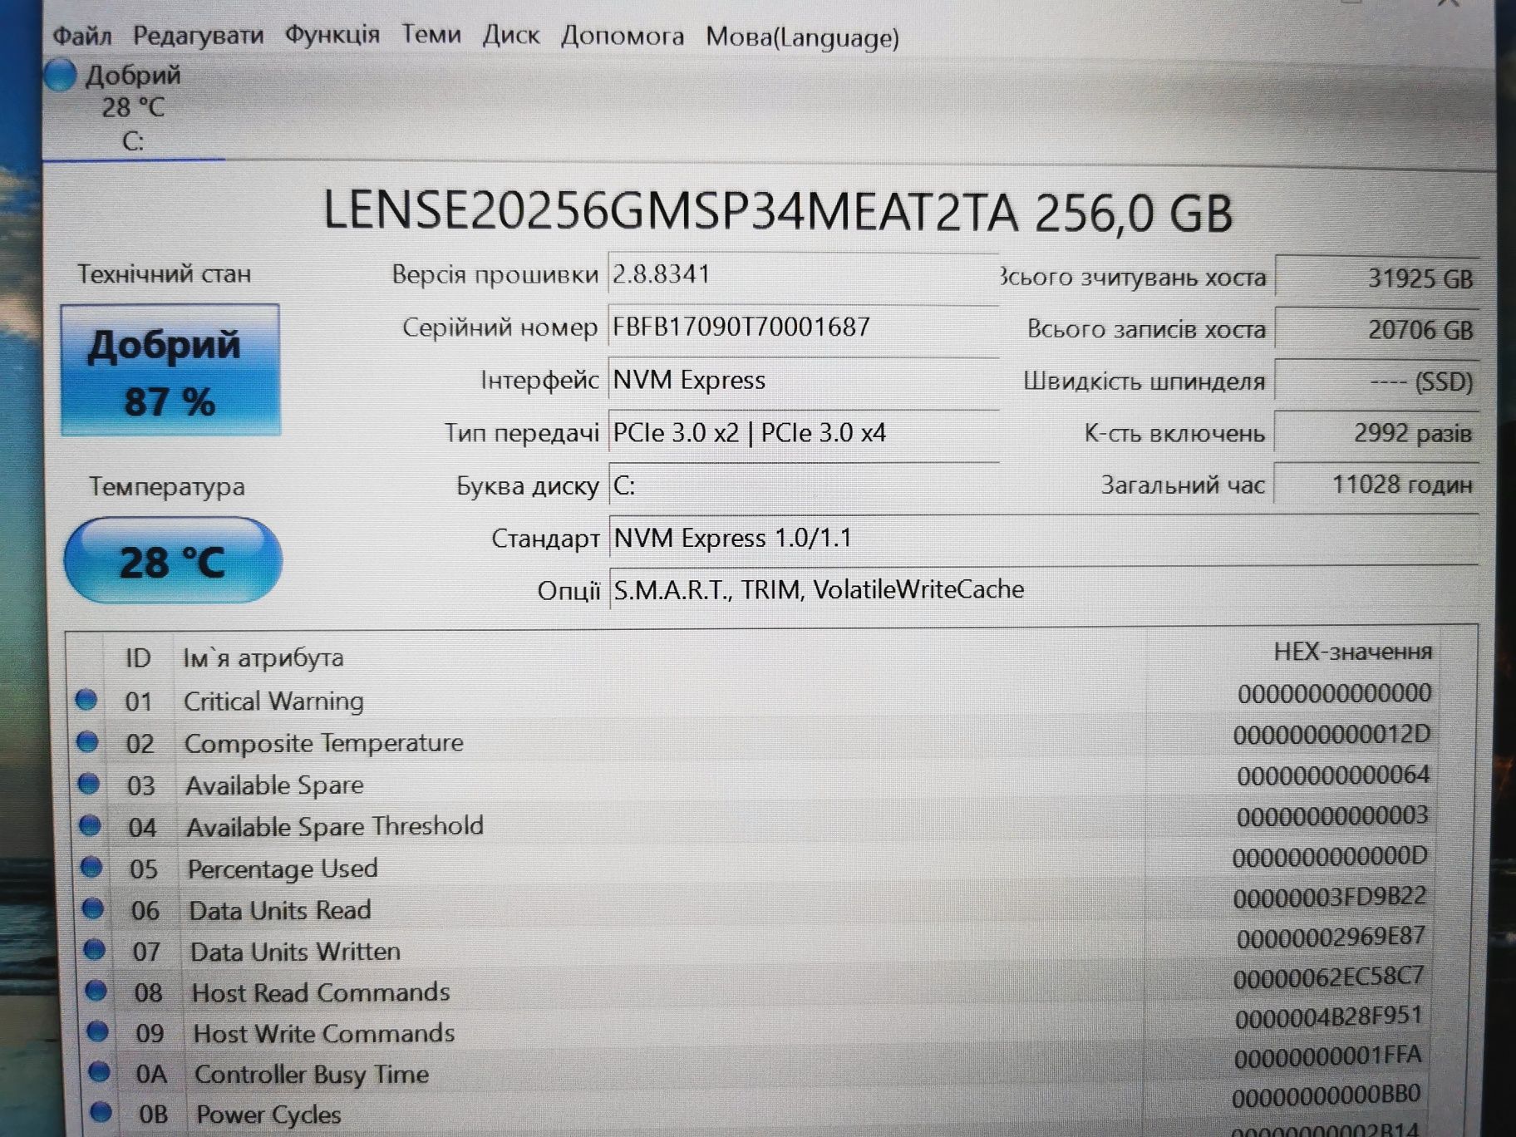Click the status dot for Critical Warning
Screen dimensions: 1516x1137
[x=86, y=700]
